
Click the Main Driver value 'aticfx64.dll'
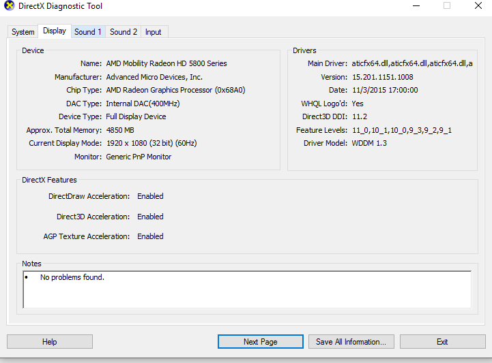pyautogui.click(x=412, y=63)
